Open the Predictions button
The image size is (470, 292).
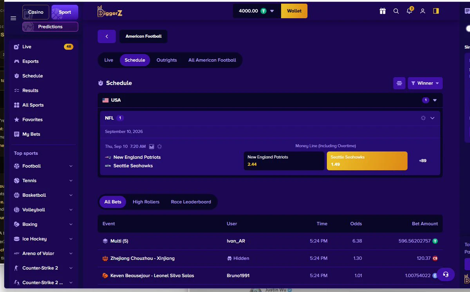[50, 27]
